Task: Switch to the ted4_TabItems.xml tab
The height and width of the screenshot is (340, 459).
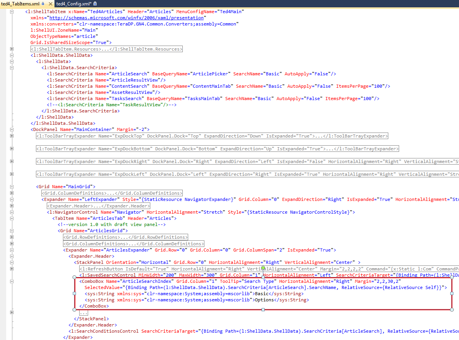Action: coord(20,4)
